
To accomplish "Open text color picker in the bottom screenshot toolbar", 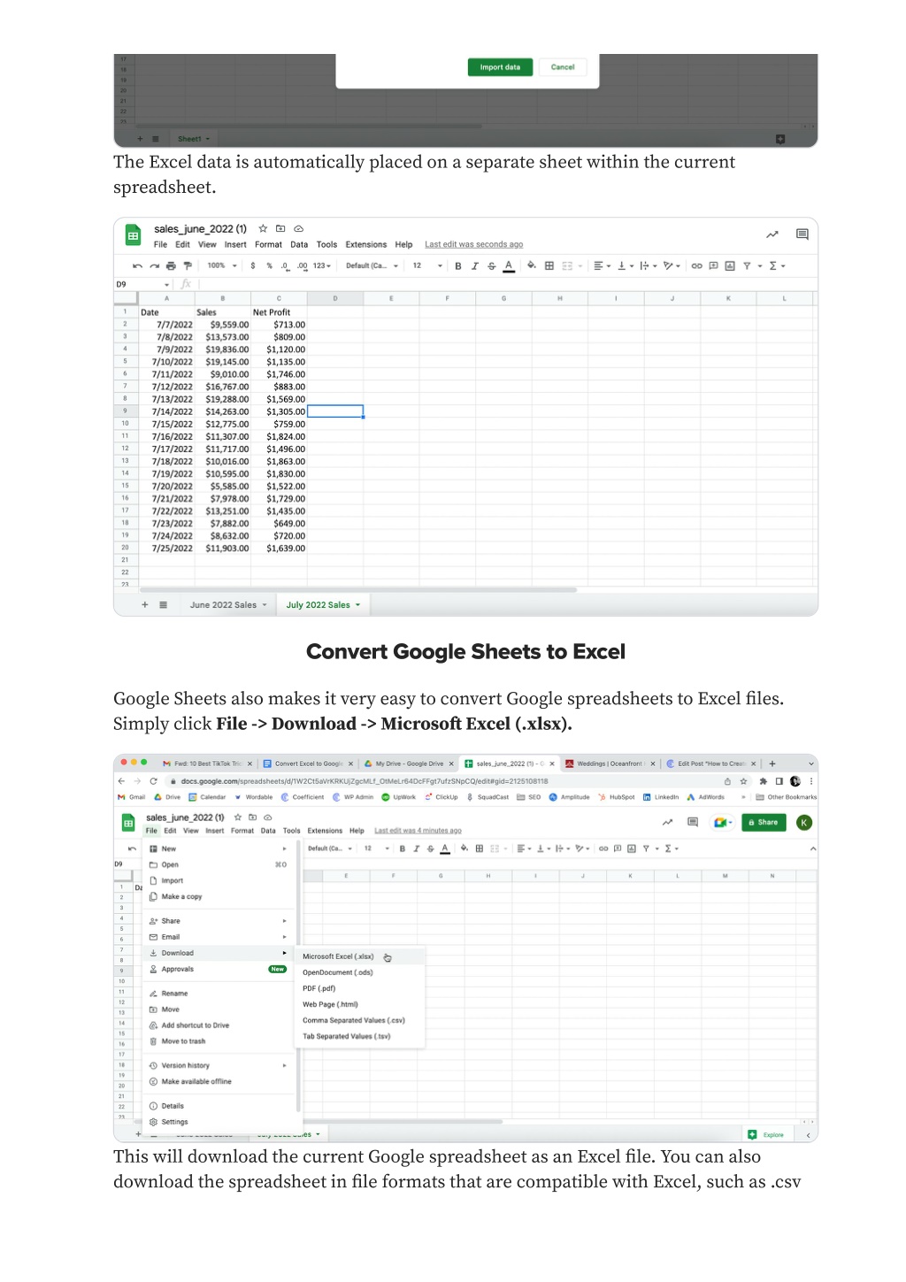I will [445, 849].
